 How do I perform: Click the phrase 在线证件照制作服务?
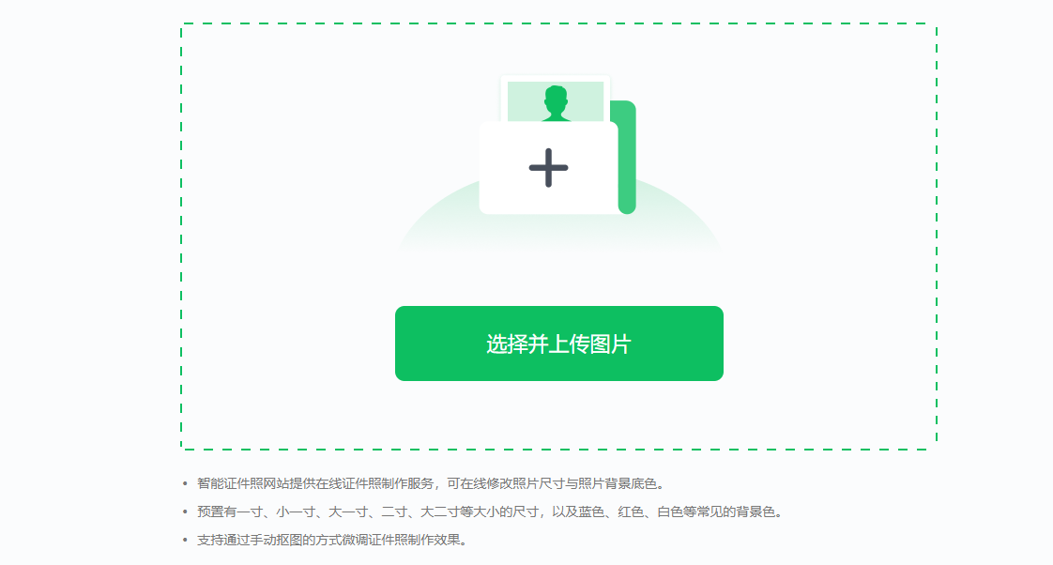tap(374, 483)
